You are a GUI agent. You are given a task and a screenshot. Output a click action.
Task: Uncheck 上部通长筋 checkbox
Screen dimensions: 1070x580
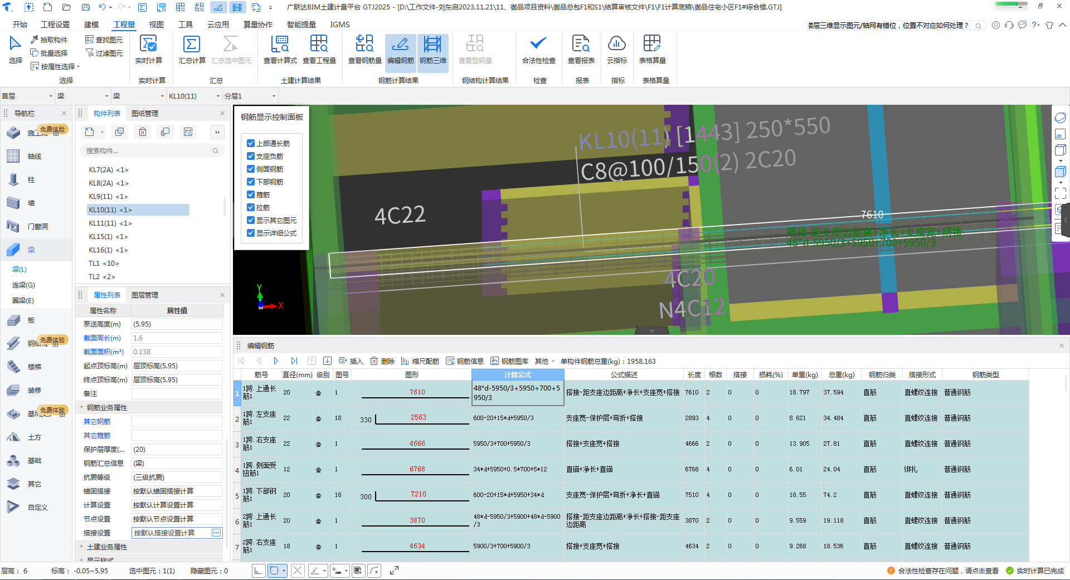[251, 143]
